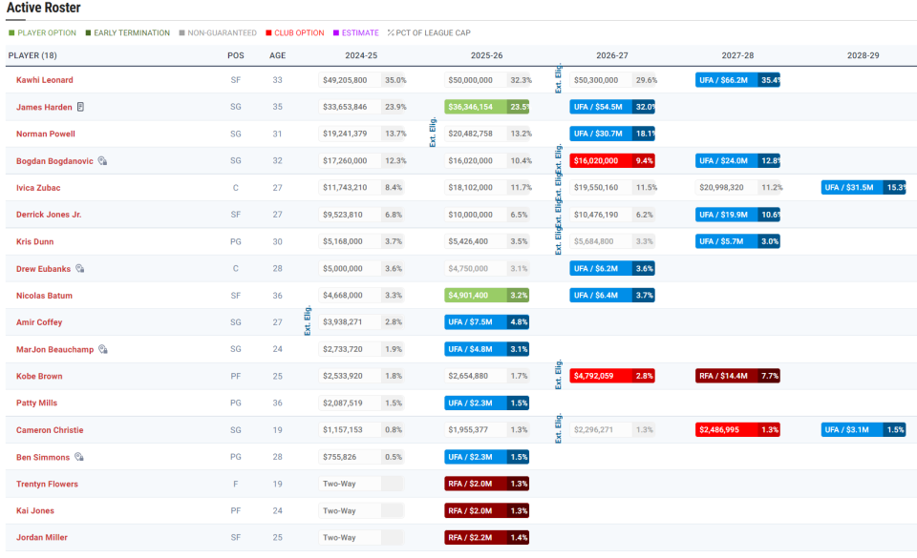Open James Harden's player link
The image size is (917, 558).
[44, 107]
